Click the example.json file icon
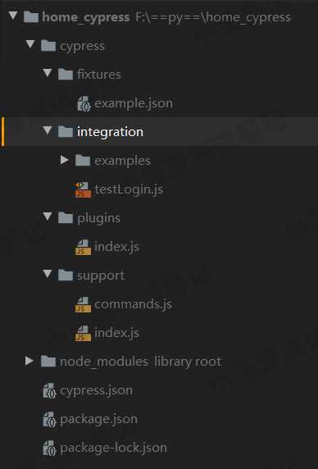 pos(84,103)
